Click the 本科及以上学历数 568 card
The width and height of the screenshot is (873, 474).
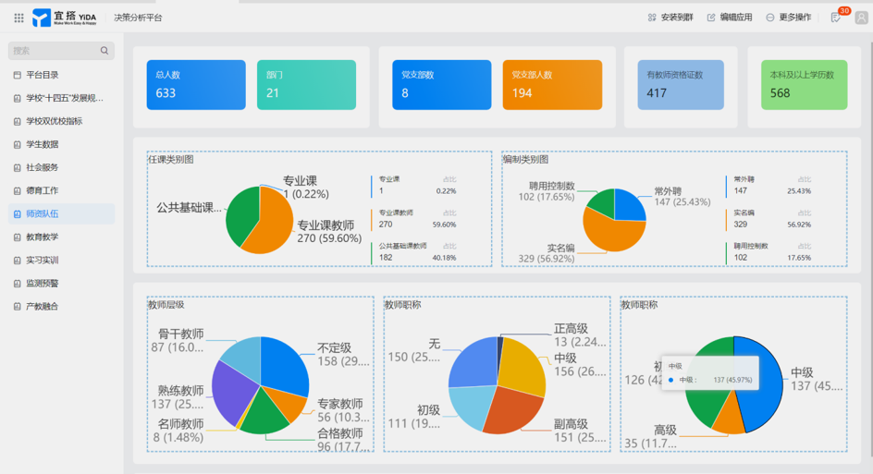pyautogui.click(x=804, y=85)
